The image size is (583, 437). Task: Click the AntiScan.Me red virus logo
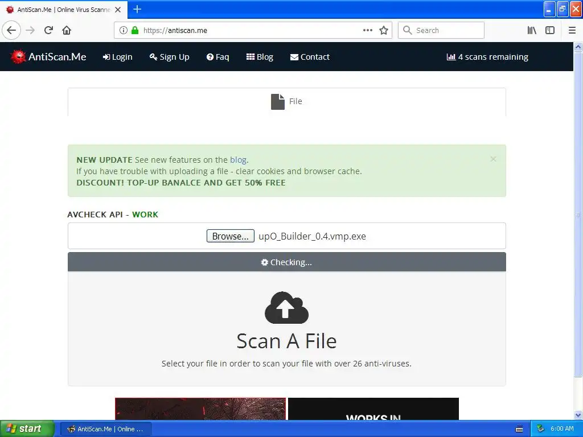click(18, 56)
